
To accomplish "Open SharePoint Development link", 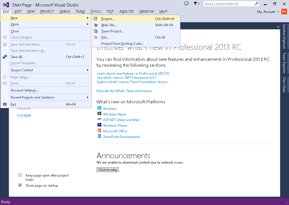I will click(x=121, y=137).
